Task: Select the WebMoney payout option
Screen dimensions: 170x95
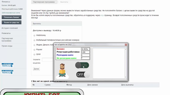Action: point(34,35)
